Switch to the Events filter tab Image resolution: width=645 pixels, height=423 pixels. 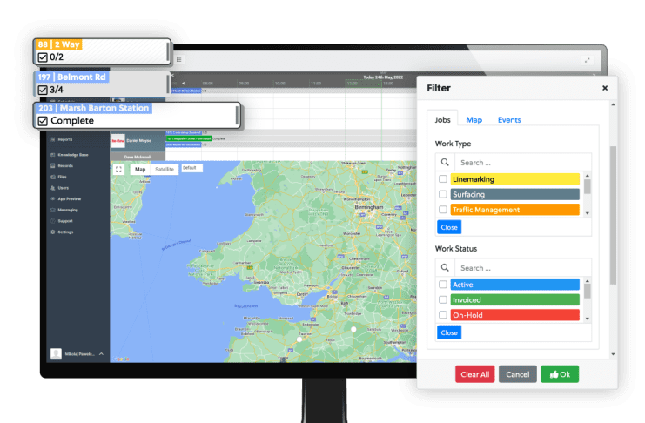[x=509, y=120]
